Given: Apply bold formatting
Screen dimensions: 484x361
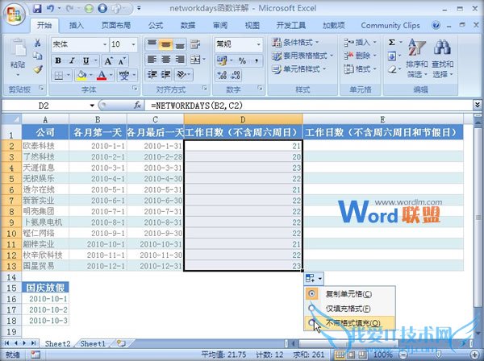Looking at the screenshot, I should point(58,60).
